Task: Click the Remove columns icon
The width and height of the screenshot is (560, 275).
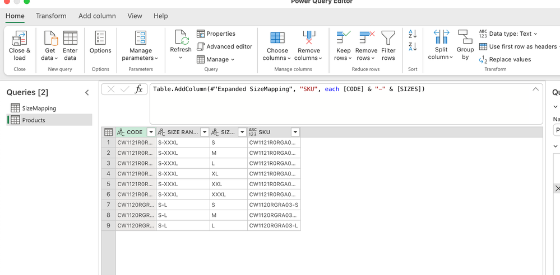Action: (308, 38)
